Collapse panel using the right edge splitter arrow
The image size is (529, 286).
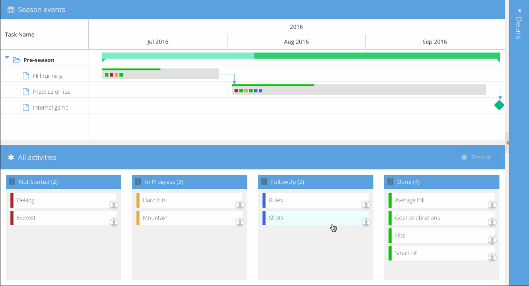coord(507,143)
